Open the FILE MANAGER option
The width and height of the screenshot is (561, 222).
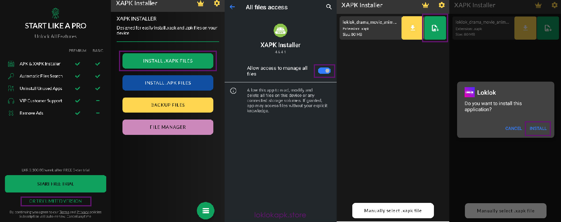168,127
